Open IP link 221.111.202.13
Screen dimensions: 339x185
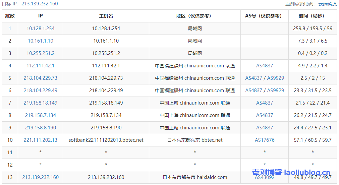tap(40, 140)
